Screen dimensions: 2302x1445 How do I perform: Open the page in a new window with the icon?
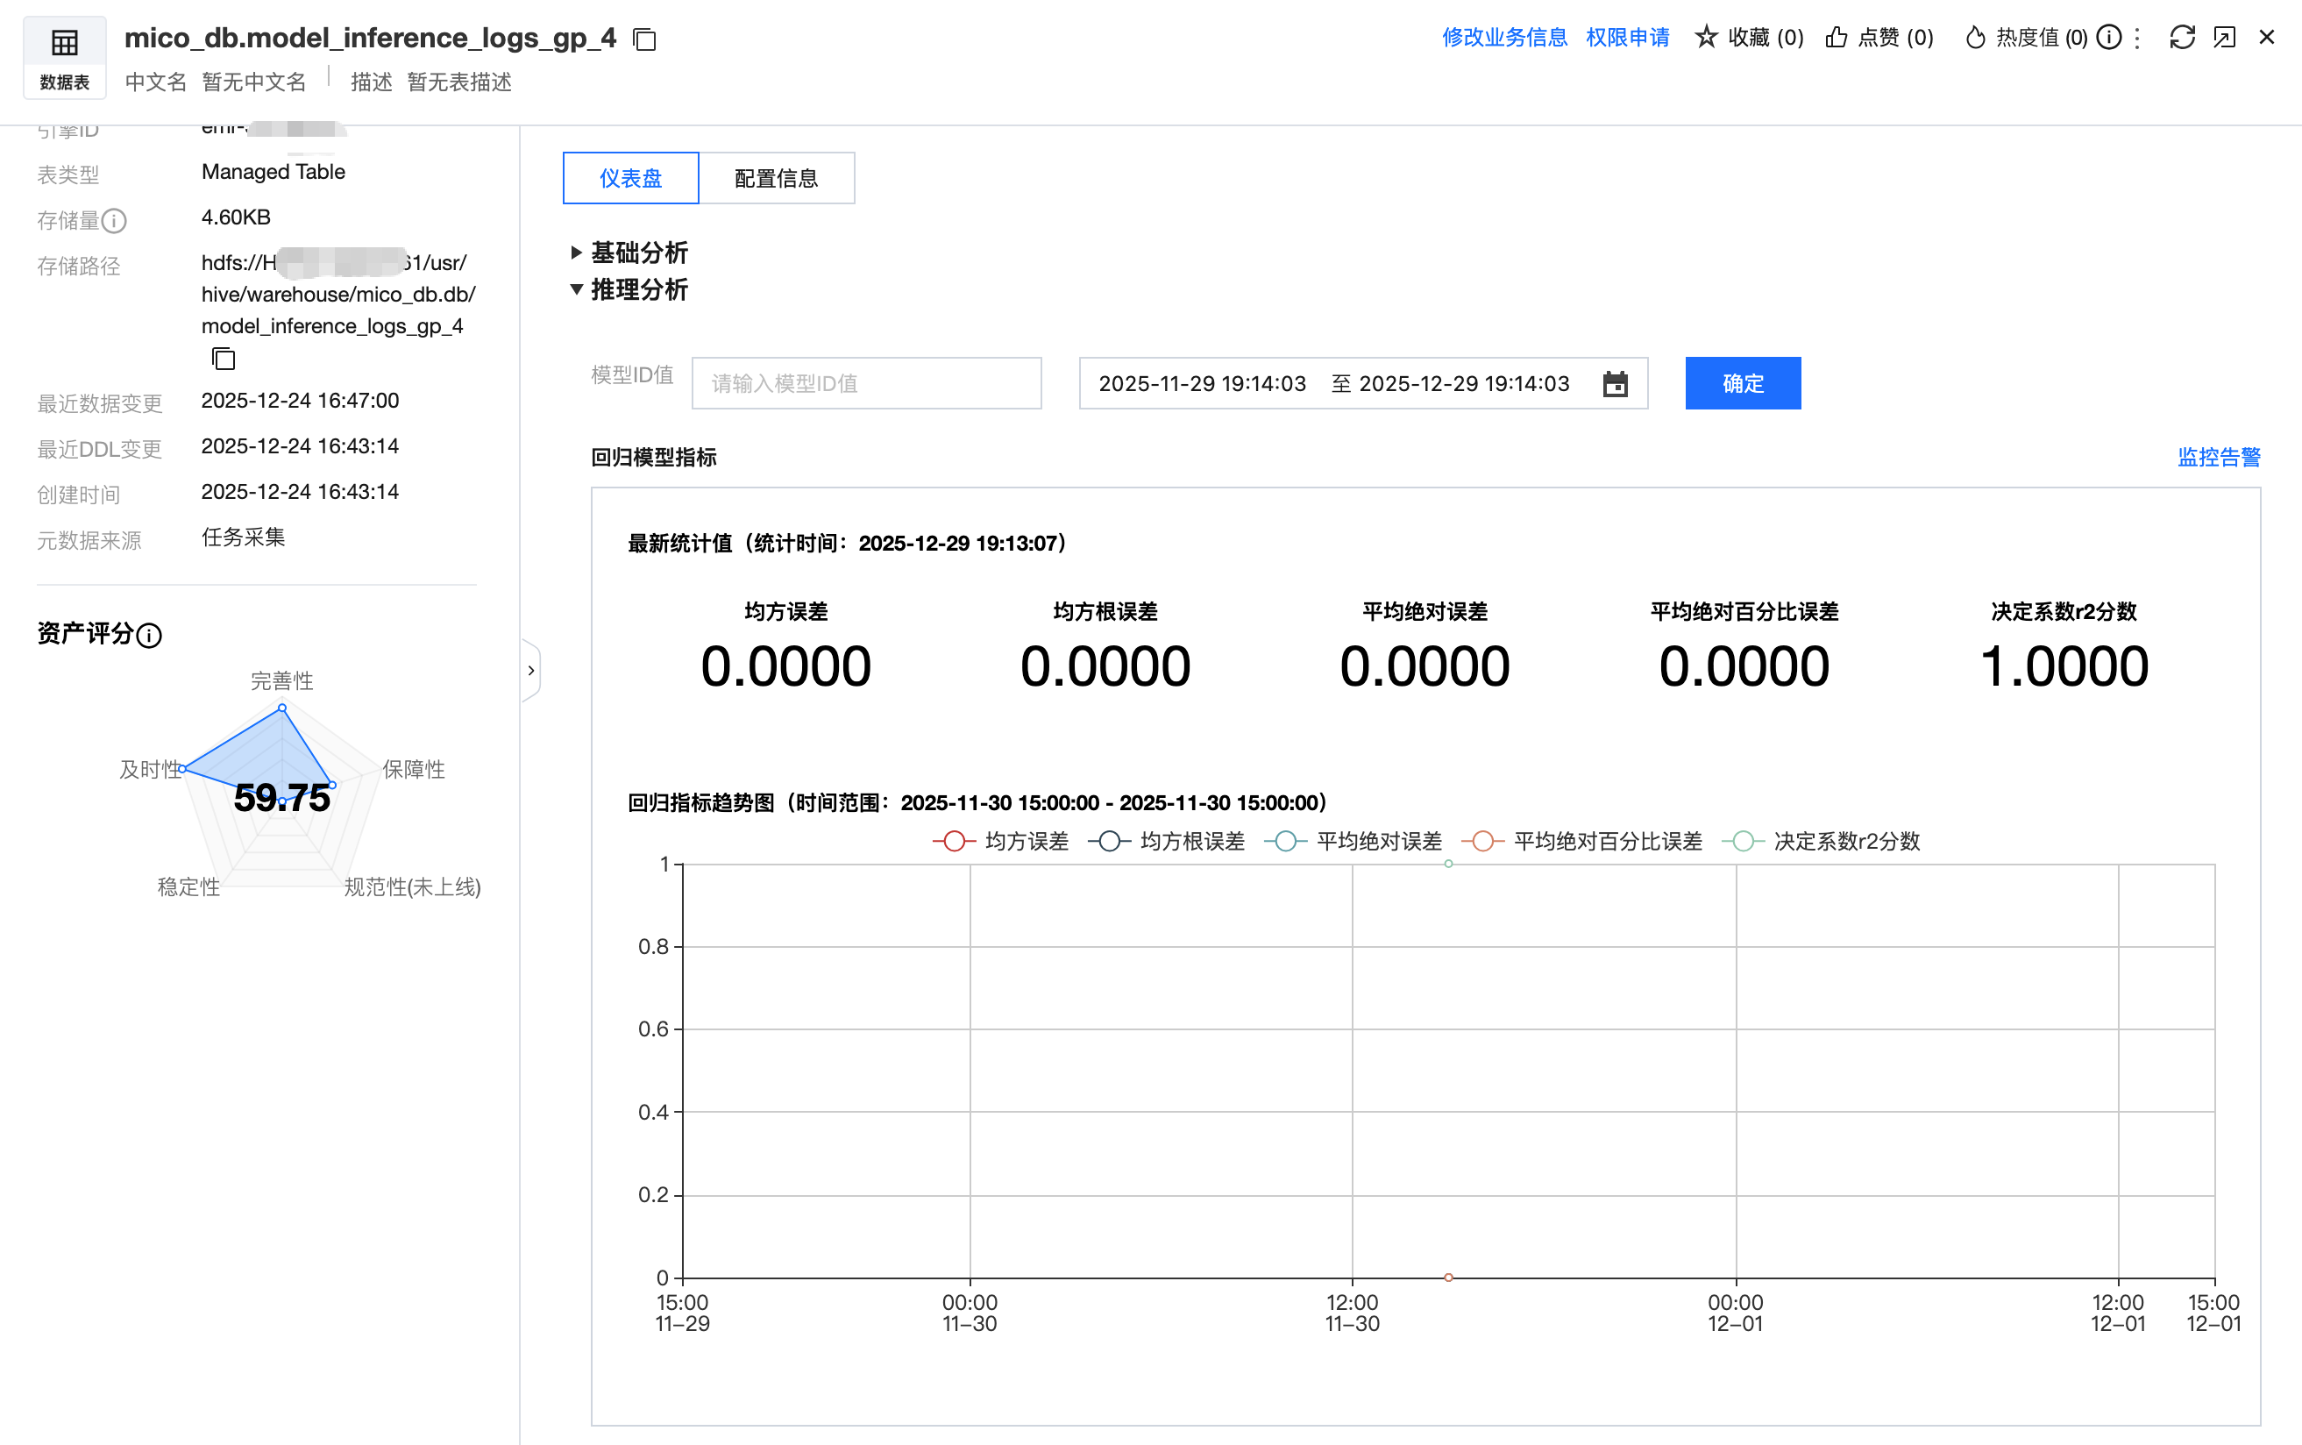coord(2225,38)
